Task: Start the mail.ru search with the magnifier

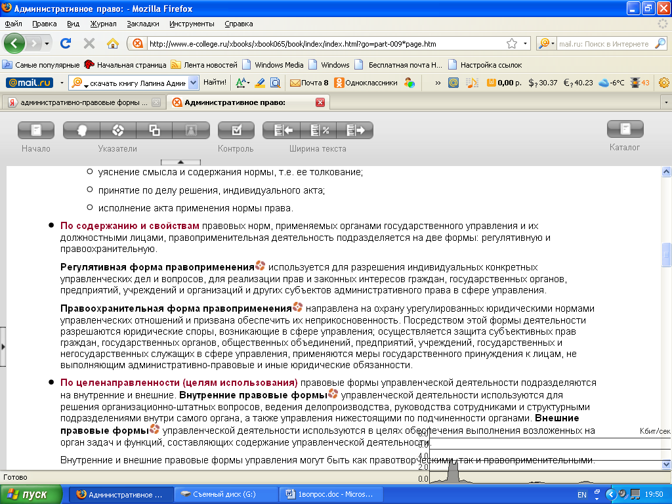Action: point(660,43)
